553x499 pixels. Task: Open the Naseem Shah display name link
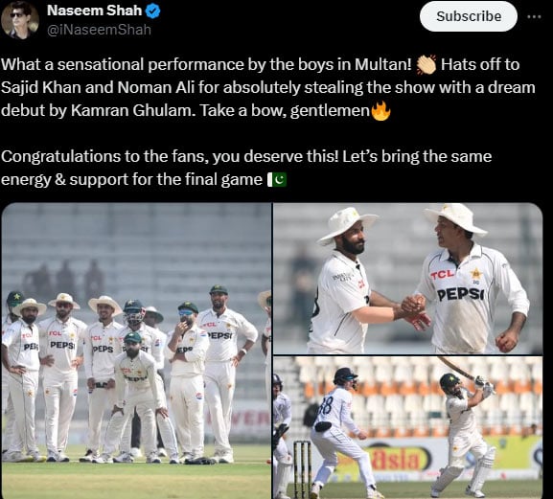[x=94, y=11]
